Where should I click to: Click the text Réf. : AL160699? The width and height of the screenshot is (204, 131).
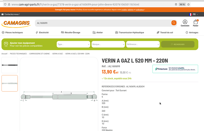coord(111,66)
